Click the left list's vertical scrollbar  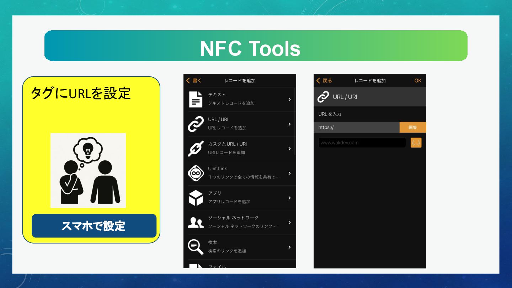tap(295, 121)
